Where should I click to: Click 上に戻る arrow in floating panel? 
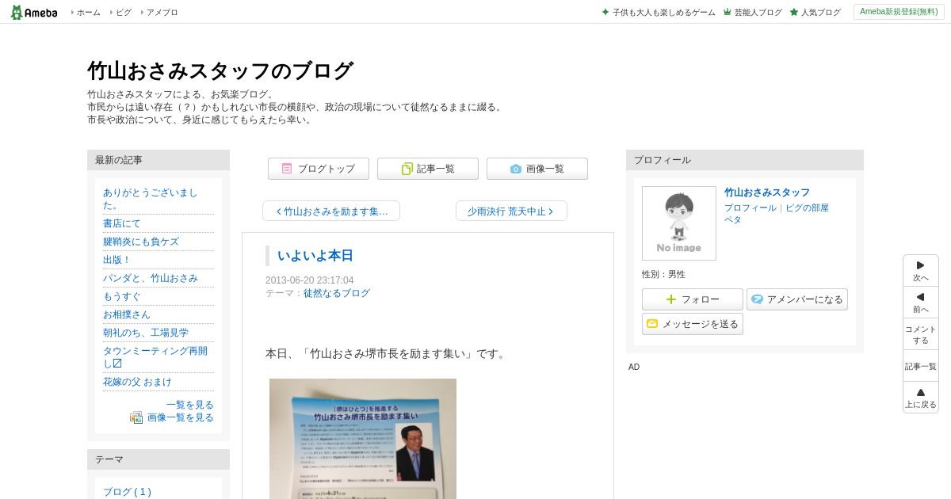(921, 398)
